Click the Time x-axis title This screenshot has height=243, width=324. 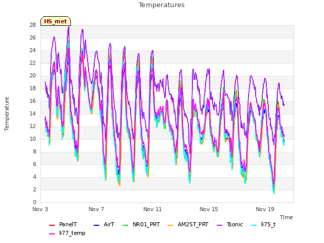tap(287, 217)
